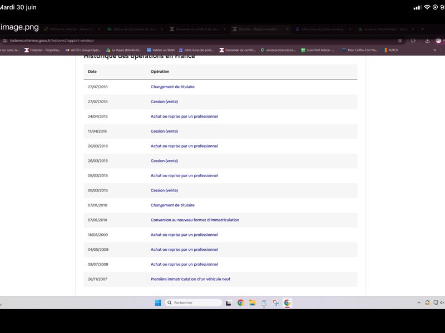This screenshot has height=333, width=445.
Task: Open a new tab with the plus button
Action: 422,29
